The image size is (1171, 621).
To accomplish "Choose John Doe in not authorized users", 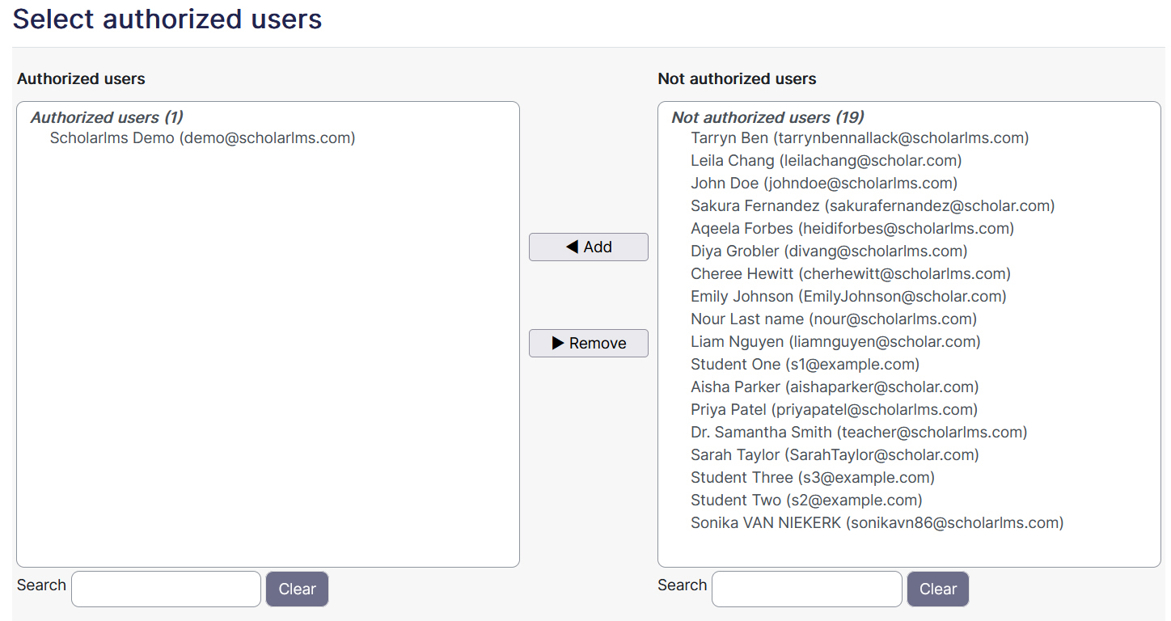I will pos(823,183).
